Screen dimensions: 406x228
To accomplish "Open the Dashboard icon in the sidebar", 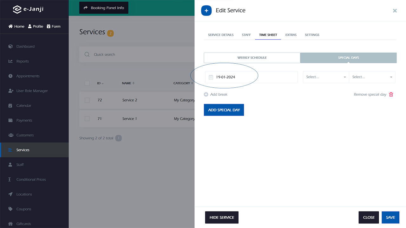I will pyautogui.click(x=10, y=46).
